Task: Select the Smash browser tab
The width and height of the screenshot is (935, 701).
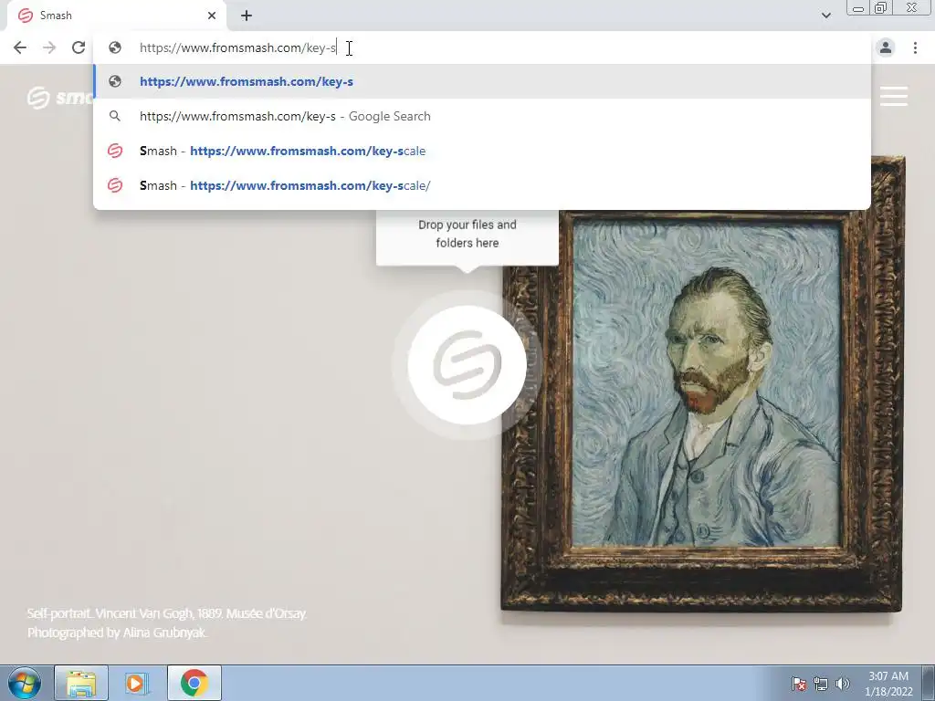Action: 117,16
